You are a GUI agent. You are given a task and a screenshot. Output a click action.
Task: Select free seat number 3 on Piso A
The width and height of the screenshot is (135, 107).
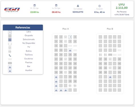pos(70,37)
